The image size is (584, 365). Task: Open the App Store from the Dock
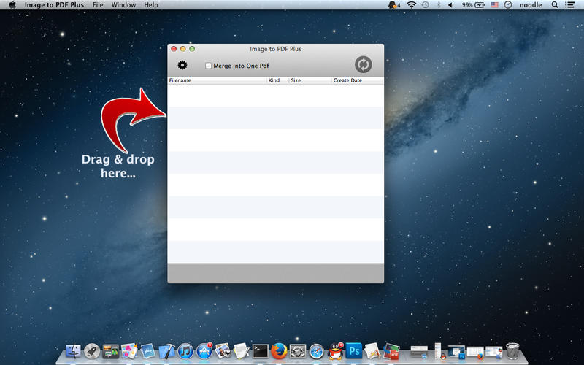tap(204, 351)
